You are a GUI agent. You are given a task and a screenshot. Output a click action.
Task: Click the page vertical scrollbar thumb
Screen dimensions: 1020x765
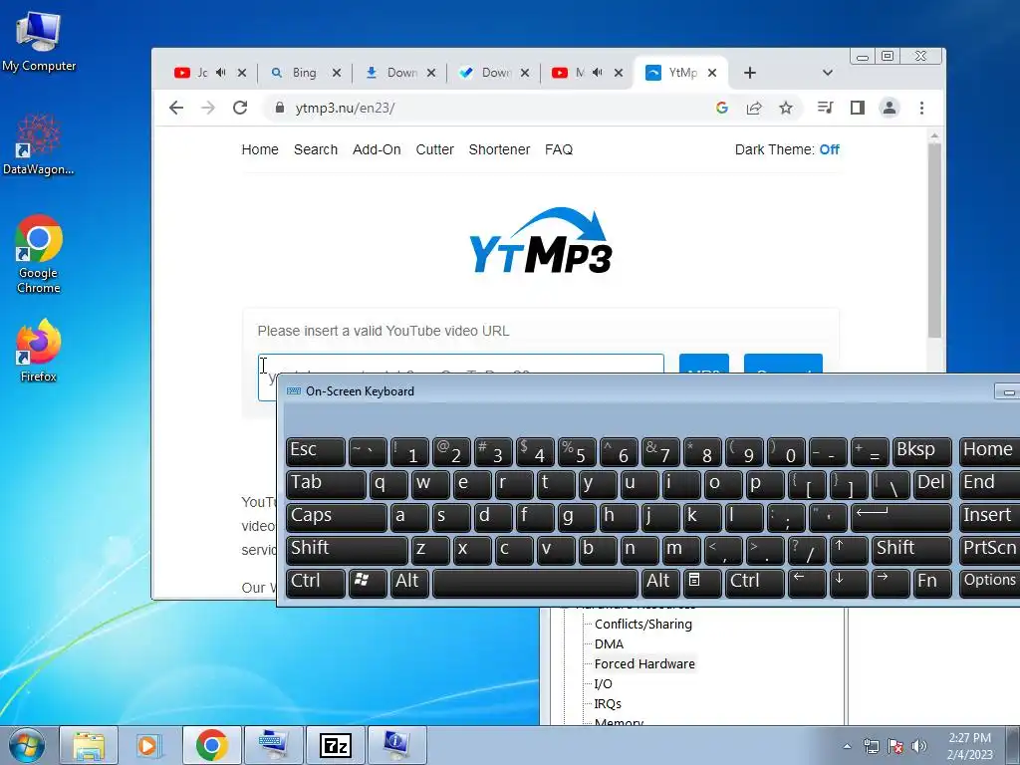click(934, 239)
